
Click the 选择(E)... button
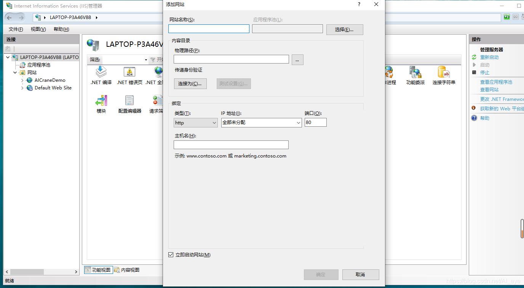coord(345,29)
